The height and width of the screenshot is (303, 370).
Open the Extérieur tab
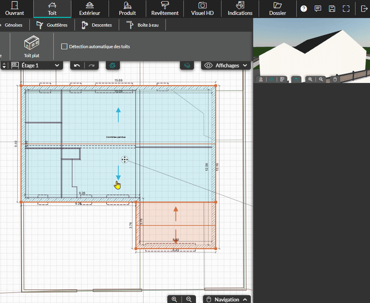coord(89,9)
